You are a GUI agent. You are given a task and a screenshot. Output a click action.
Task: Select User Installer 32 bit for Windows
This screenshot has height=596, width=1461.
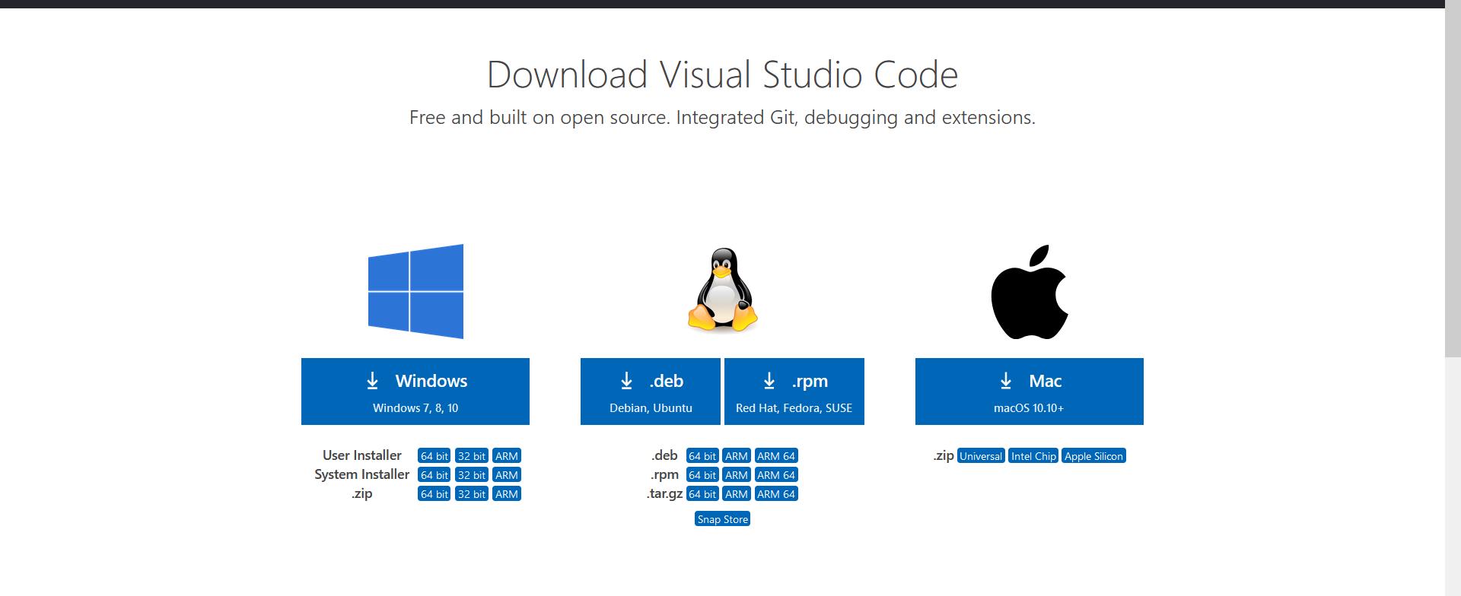pyautogui.click(x=472, y=456)
